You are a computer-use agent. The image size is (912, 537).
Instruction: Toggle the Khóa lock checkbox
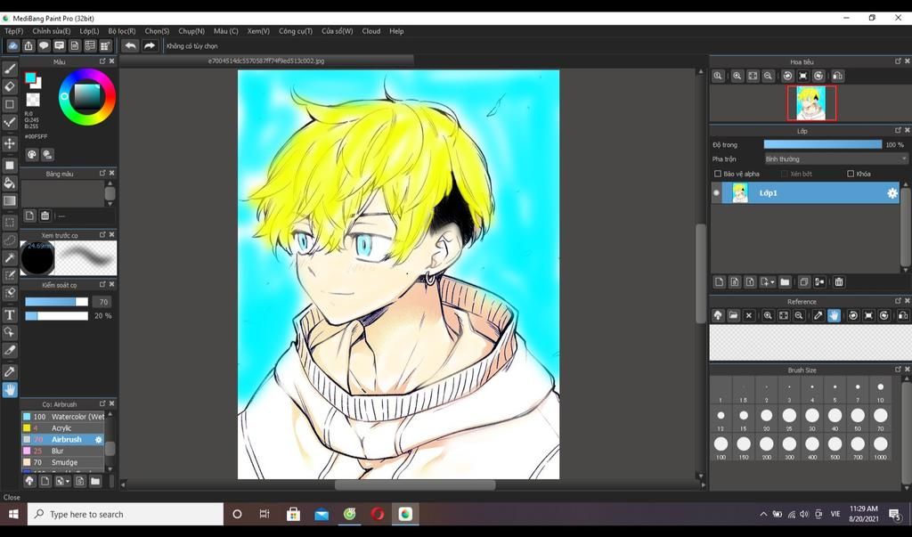pos(851,174)
